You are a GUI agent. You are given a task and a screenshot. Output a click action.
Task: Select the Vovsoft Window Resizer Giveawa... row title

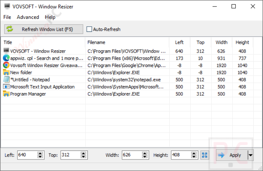pos(46,65)
